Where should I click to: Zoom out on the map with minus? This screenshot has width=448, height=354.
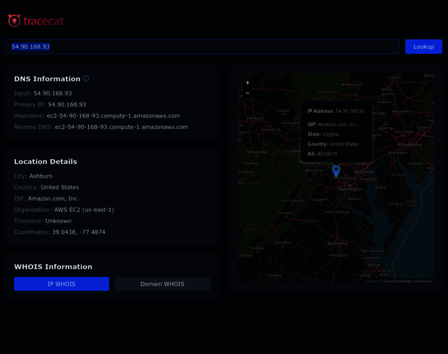coord(248,93)
